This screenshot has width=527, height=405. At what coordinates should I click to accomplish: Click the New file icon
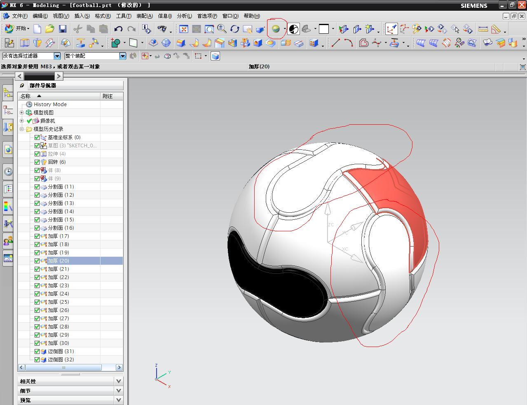[37, 29]
